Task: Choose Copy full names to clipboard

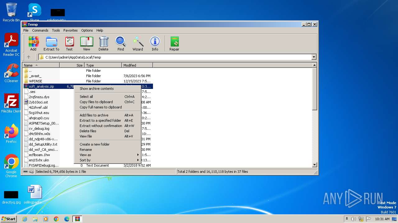Action: pyautogui.click(x=108, y=107)
